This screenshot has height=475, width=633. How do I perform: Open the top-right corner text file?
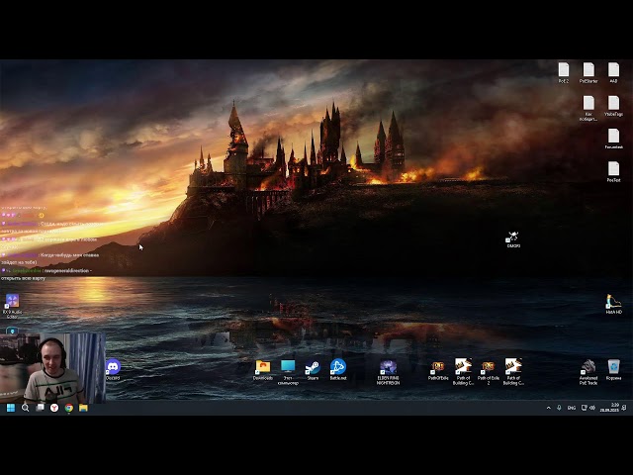click(613, 72)
